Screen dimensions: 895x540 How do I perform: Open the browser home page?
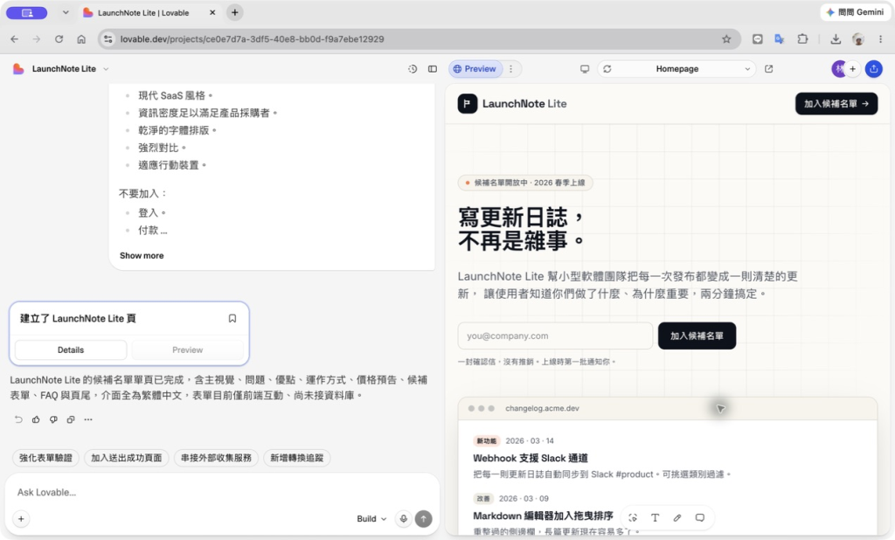point(81,38)
